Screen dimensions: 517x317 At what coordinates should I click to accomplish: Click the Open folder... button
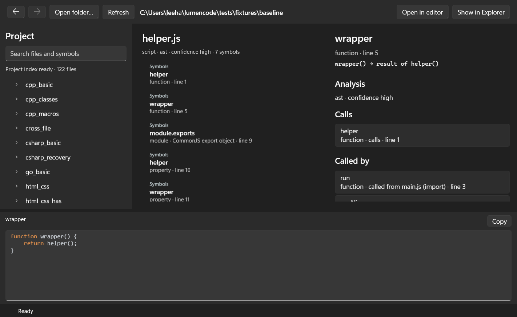[74, 12]
